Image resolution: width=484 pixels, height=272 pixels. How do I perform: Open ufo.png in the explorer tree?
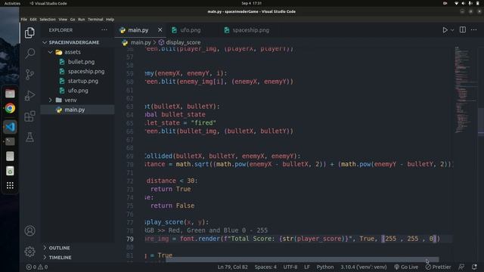78,91
